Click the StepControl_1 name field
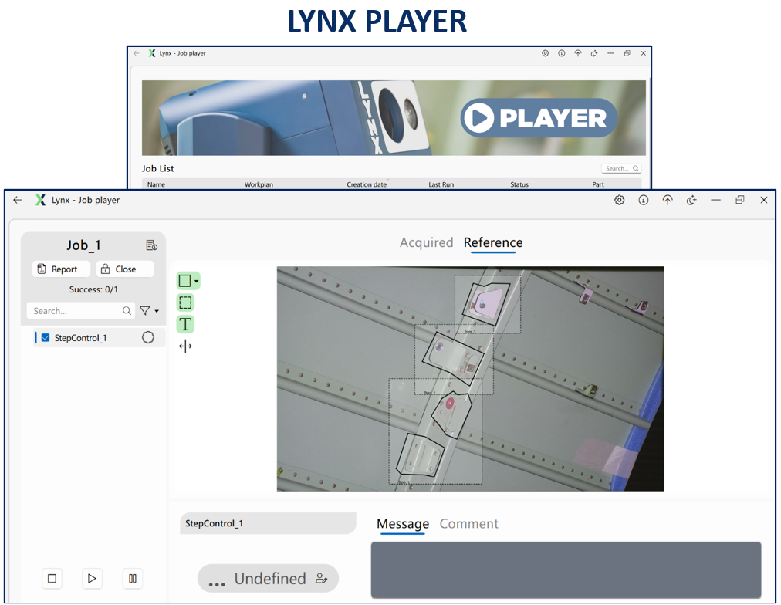The width and height of the screenshot is (781, 605). (x=268, y=523)
